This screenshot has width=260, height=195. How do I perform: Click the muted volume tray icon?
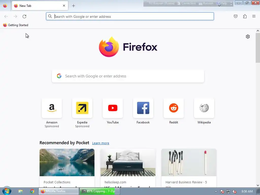(x=234, y=191)
